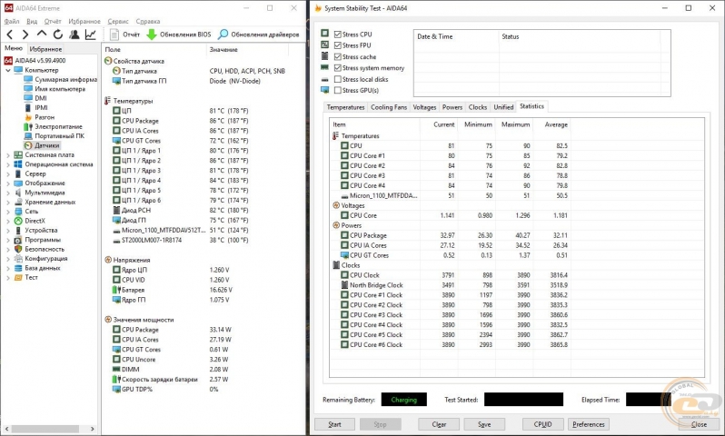Expand the Операционная система node
Viewport: 725px width, 436px height.
click(8, 164)
